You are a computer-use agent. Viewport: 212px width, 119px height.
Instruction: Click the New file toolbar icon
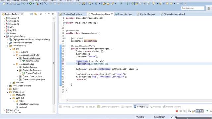[x=4, y=4]
